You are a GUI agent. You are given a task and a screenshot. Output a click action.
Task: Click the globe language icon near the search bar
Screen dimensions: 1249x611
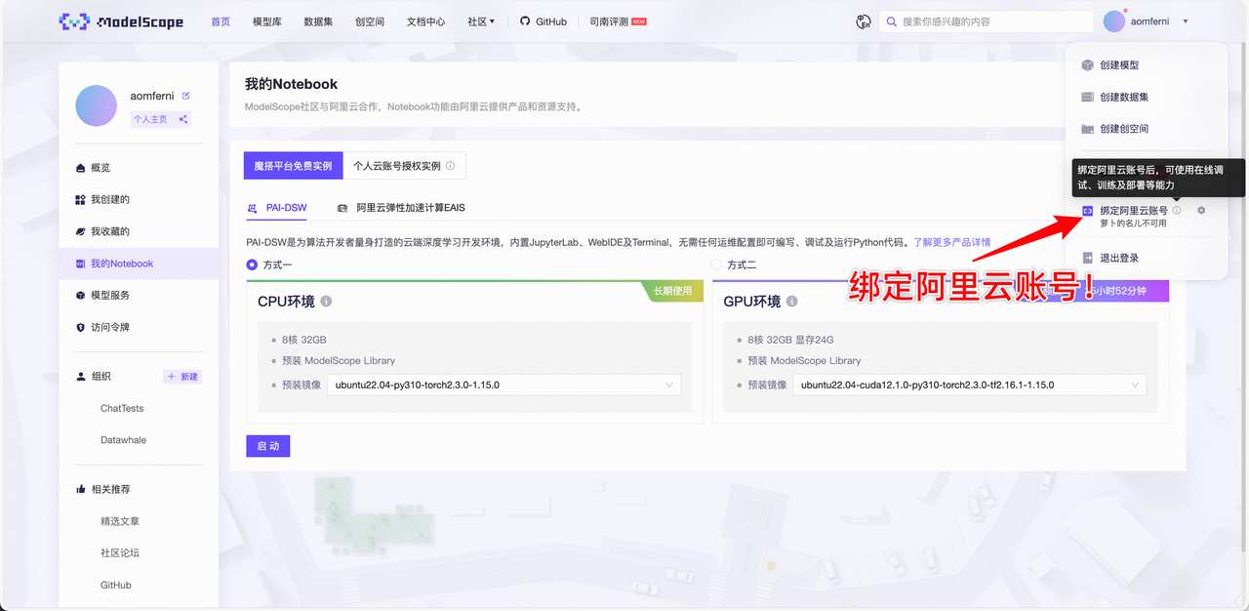863,20
